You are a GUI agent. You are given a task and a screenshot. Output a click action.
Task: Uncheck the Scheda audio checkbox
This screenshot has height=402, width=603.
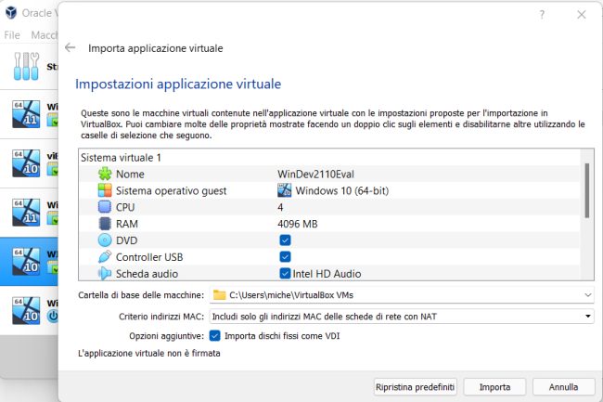285,273
